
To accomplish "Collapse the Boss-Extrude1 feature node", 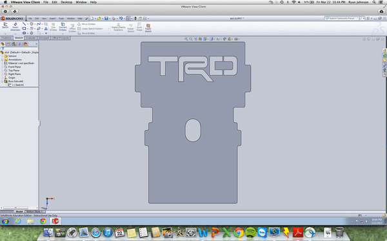I will 2,82.
